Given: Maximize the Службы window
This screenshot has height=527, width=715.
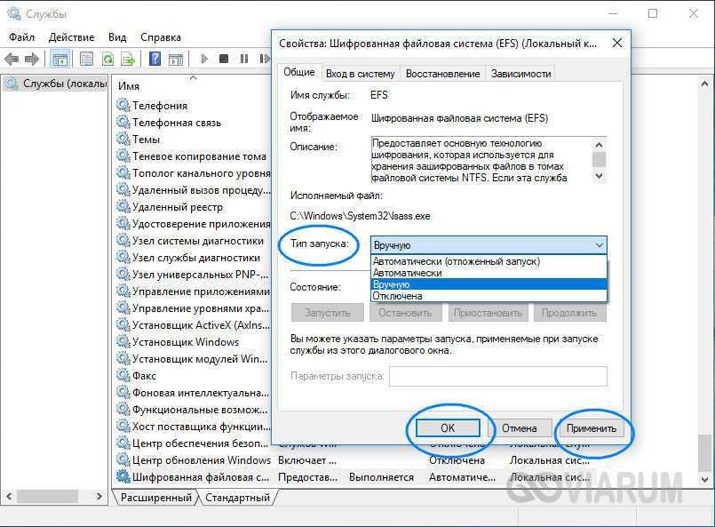Looking at the screenshot, I should 653,13.
